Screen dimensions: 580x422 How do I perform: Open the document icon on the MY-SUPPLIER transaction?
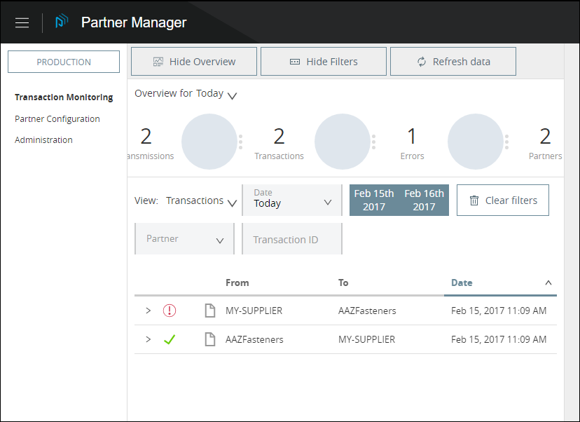click(x=211, y=310)
